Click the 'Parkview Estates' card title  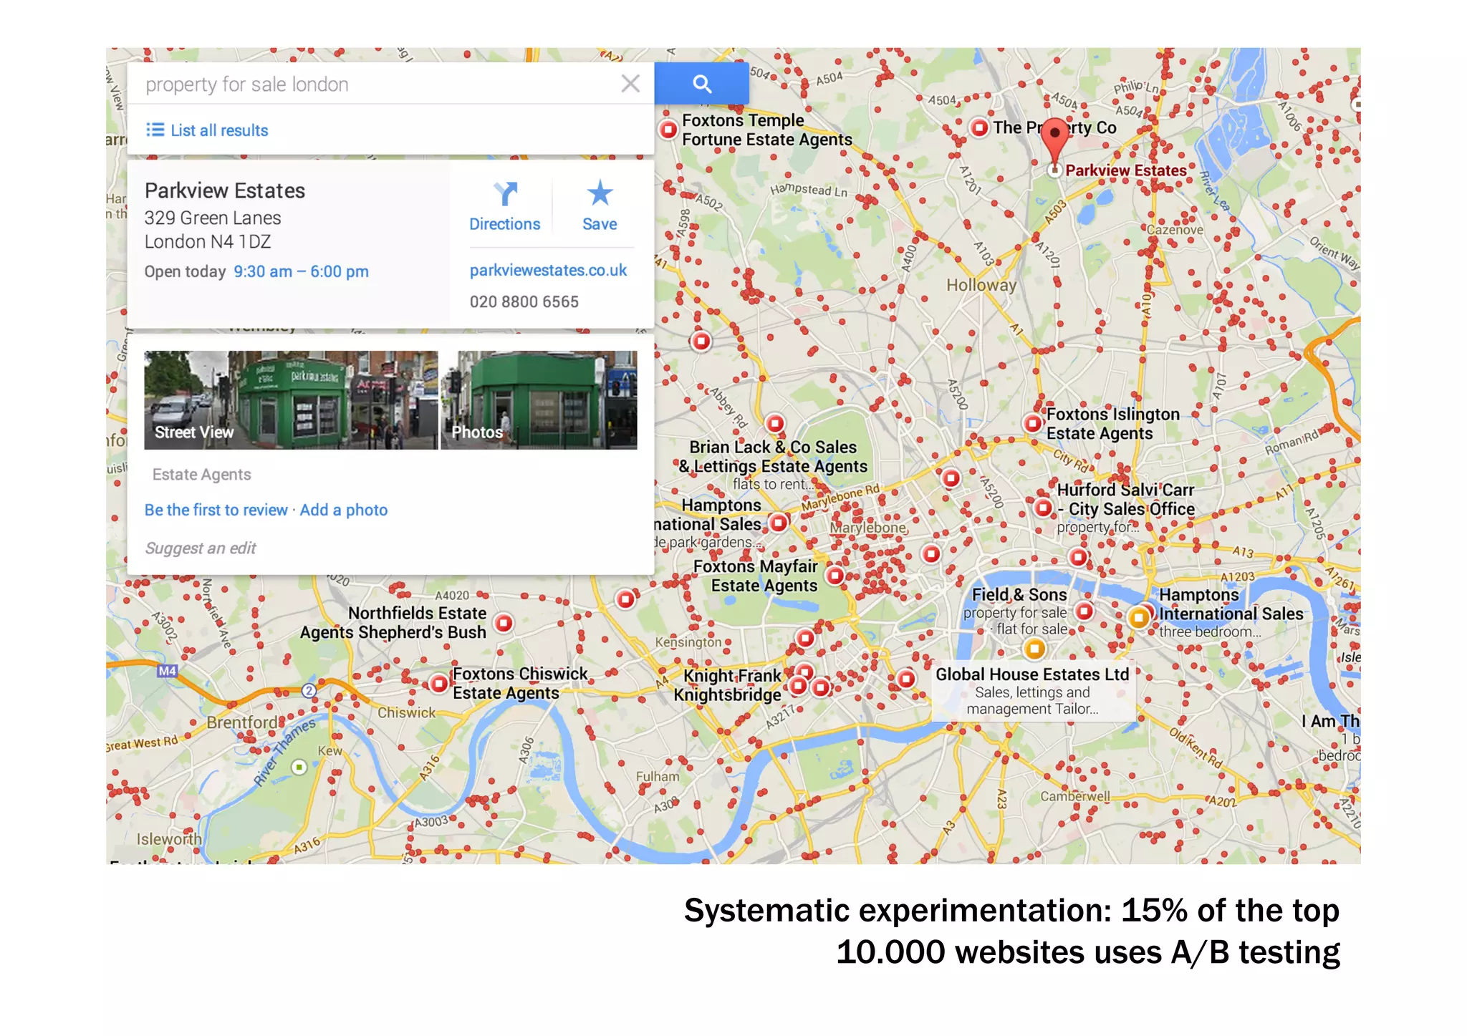225,190
